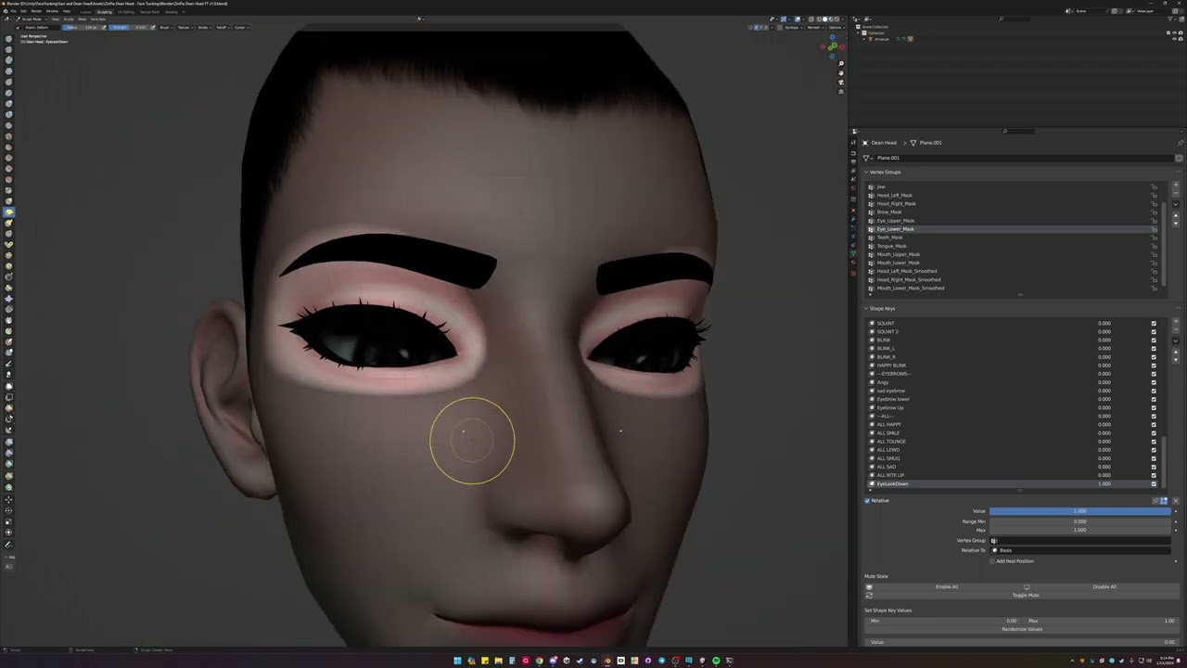Enable radius pressure sensitivity icon
Viewport: 1187px width, 668px height.
pyautogui.click(x=104, y=27)
